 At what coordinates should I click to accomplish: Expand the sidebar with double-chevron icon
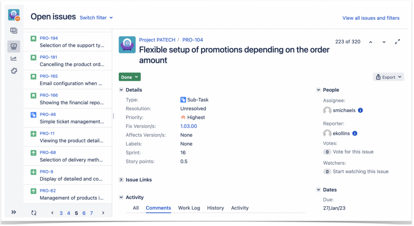[14, 212]
